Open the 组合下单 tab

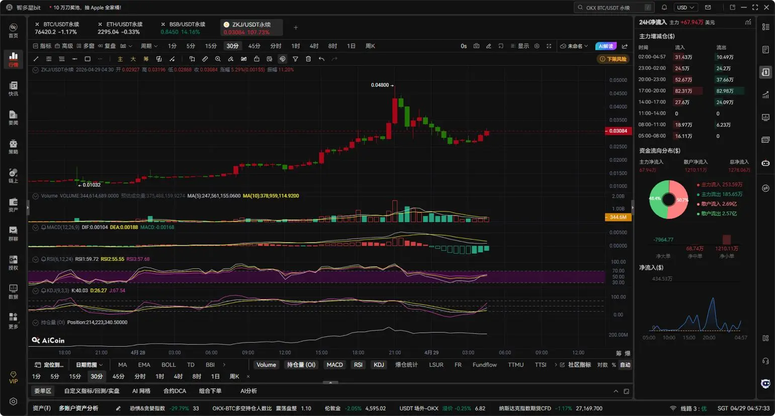tap(210, 391)
